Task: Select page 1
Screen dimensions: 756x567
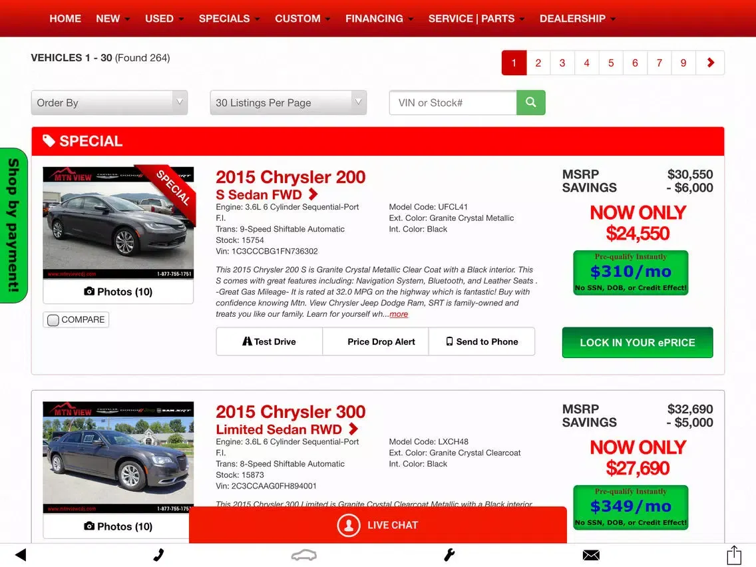Action: pos(514,63)
